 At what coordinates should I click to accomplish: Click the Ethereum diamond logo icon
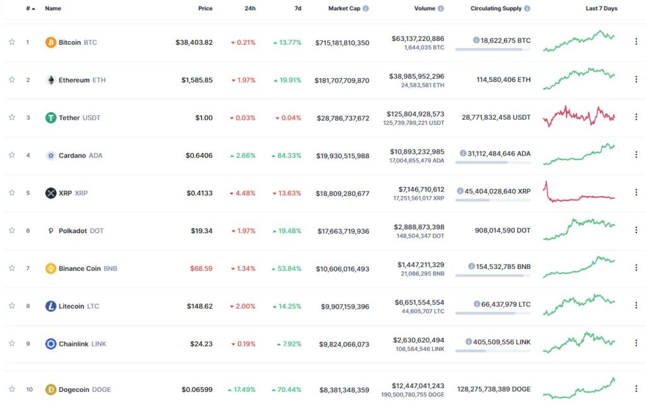click(50, 80)
